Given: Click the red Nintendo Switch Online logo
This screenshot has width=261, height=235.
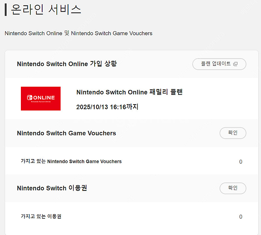Looking at the screenshot, I should pos(40,98).
